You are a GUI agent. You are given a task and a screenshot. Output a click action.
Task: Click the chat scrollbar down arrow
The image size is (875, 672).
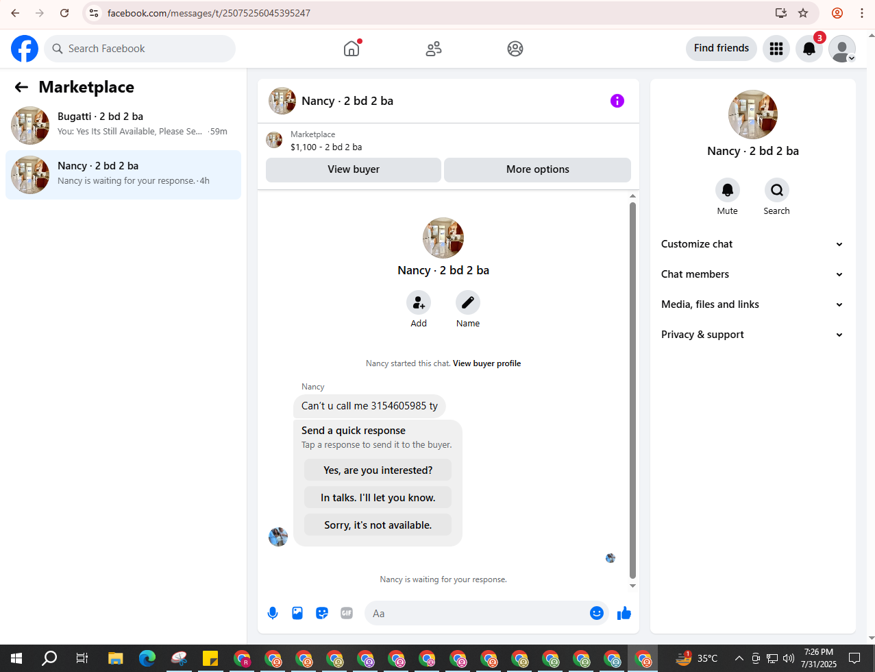(632, 586)
